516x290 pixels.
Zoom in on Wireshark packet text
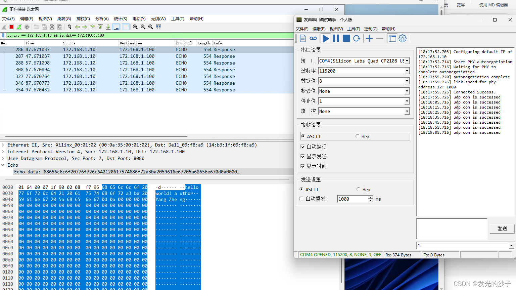point(135,27)
